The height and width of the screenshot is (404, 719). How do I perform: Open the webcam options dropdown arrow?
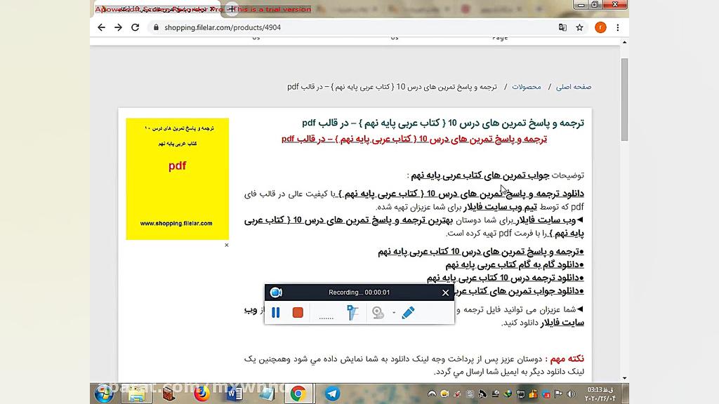[x=393, y=313]
